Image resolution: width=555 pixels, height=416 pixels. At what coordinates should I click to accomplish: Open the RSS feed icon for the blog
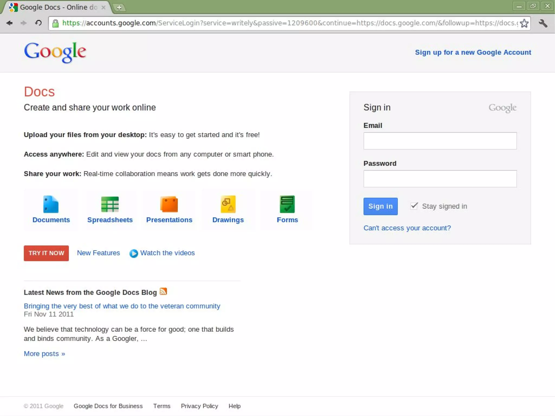click(163, 291)
